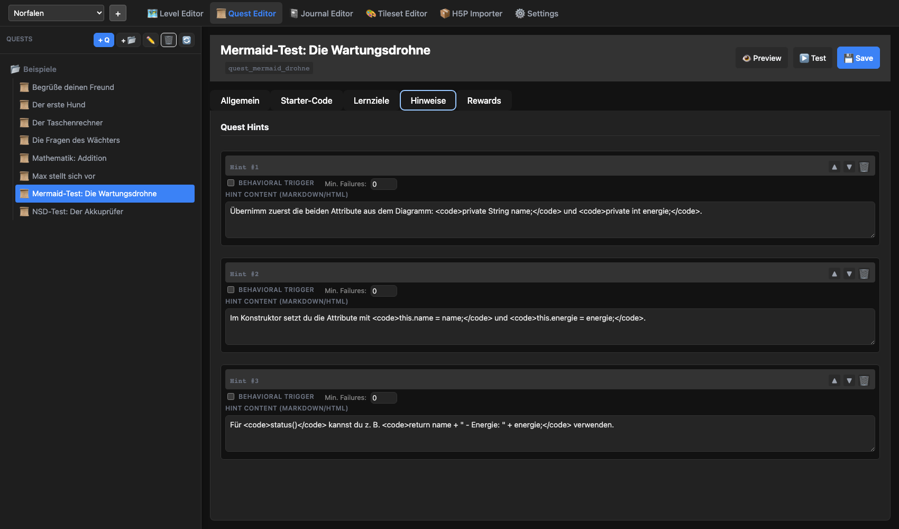The height and width of the screenshot is (529, 899).
Task: Collapse the Beispiele folder
Action: [40, 69]
